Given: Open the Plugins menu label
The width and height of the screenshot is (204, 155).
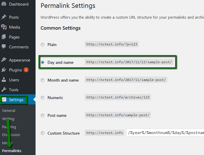Looking at the screenshot, I should coord(15,70).
